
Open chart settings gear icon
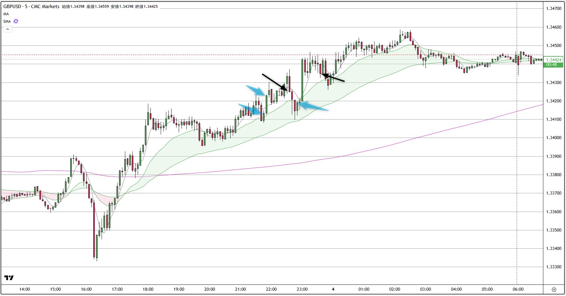coord(554,289)
